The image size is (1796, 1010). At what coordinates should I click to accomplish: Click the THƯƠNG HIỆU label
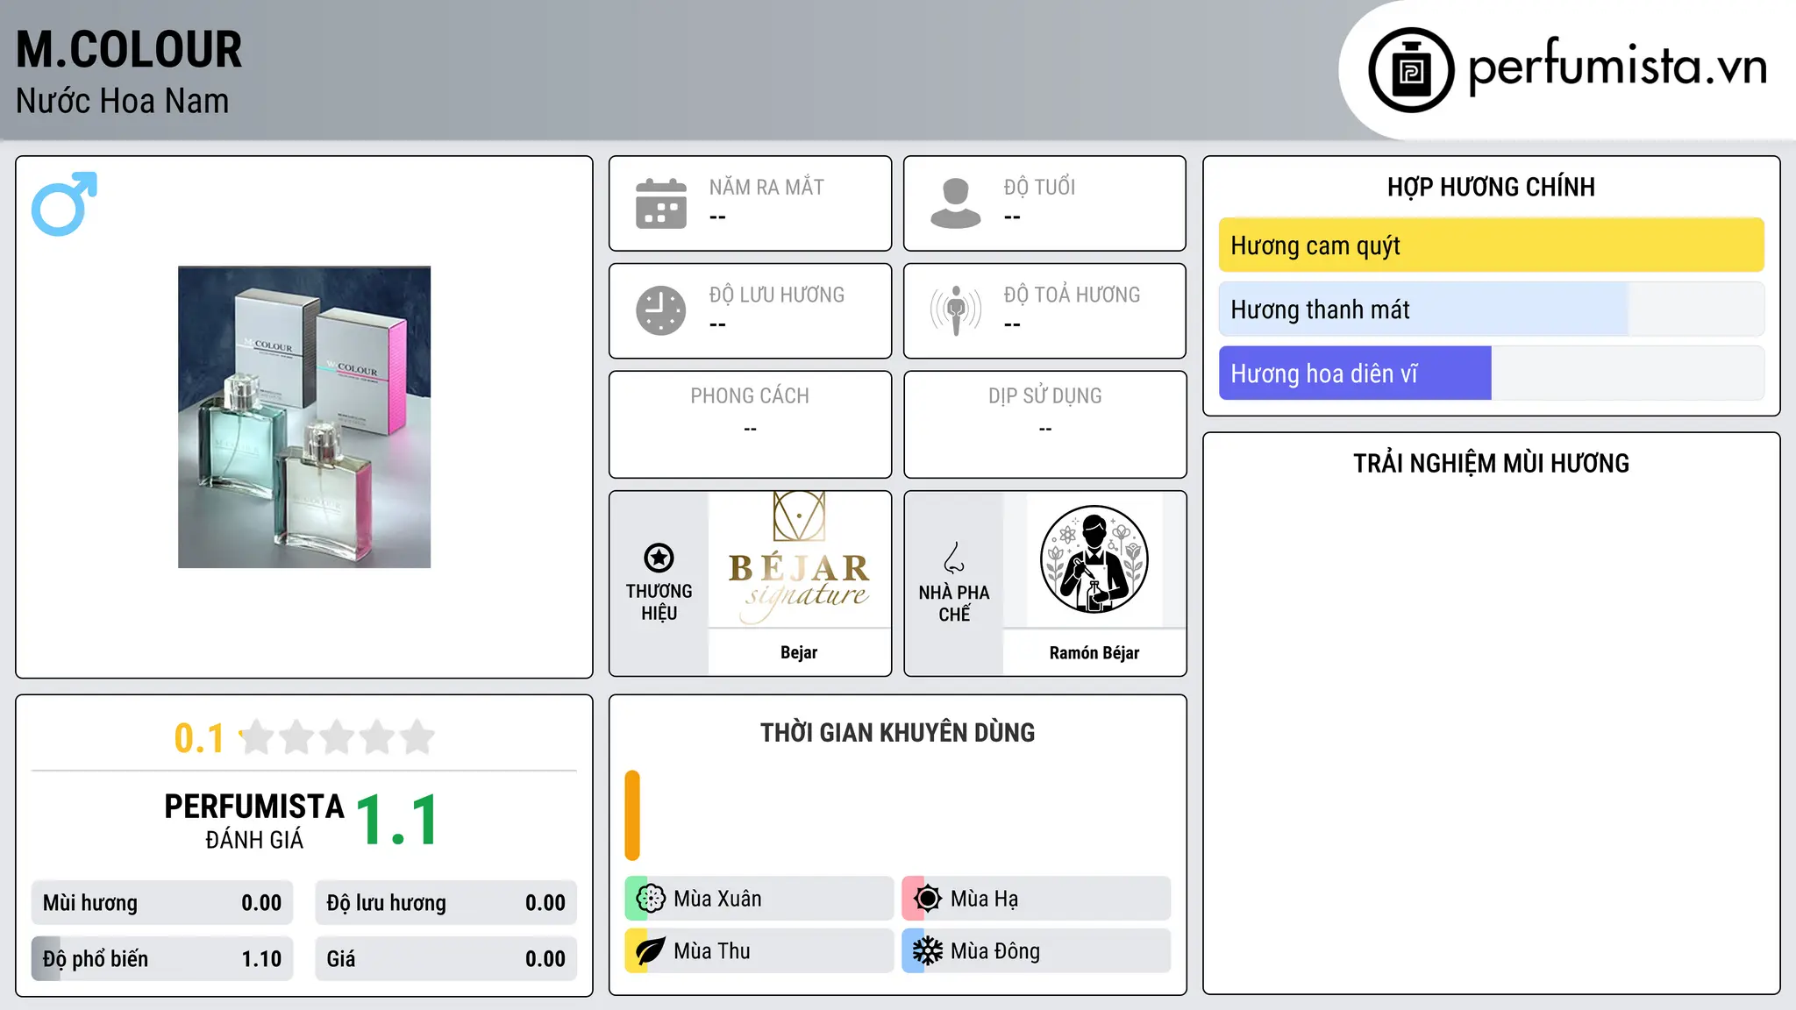[x=659, y=602]
